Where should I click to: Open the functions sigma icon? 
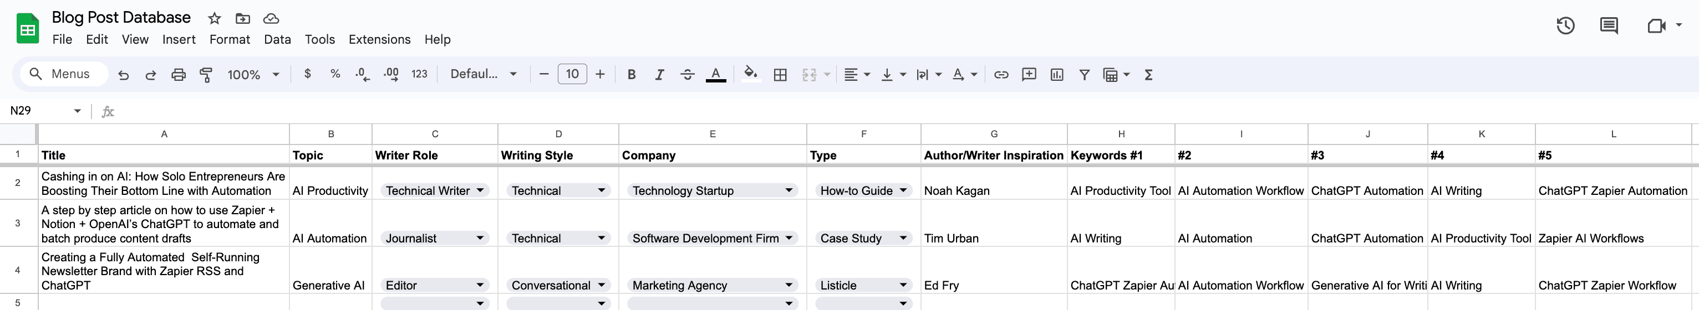(x=1148, y=74)
